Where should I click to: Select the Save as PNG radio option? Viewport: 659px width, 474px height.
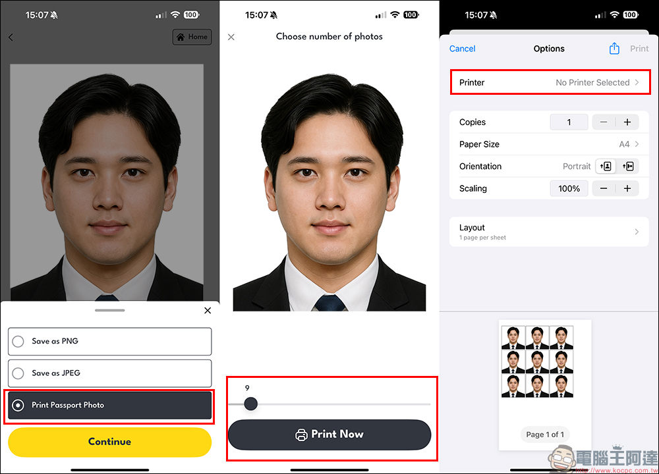109,341
